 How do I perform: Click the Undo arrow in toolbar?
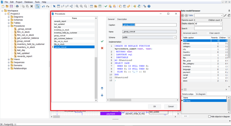(x=44, y=6)
